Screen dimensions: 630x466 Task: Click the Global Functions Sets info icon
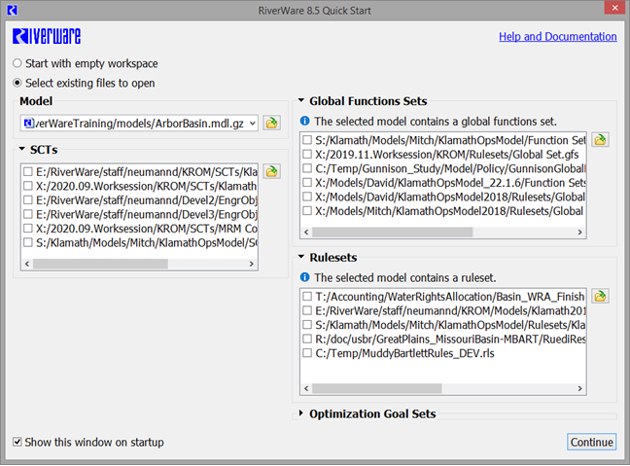[x=304, y=122]
